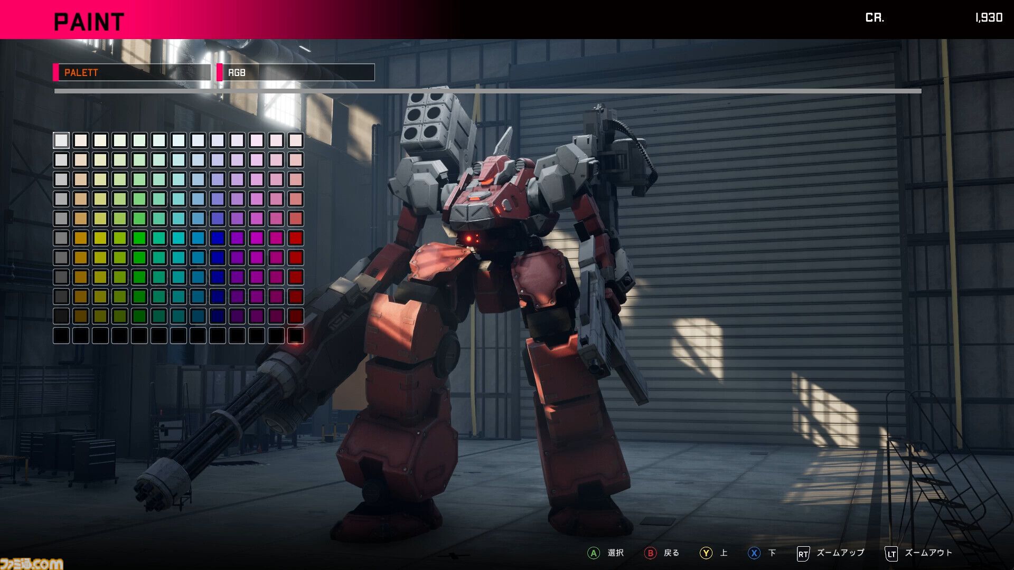The image size is (1014, 570).
Task: Click the green A button icon
Action: (594, 553)
